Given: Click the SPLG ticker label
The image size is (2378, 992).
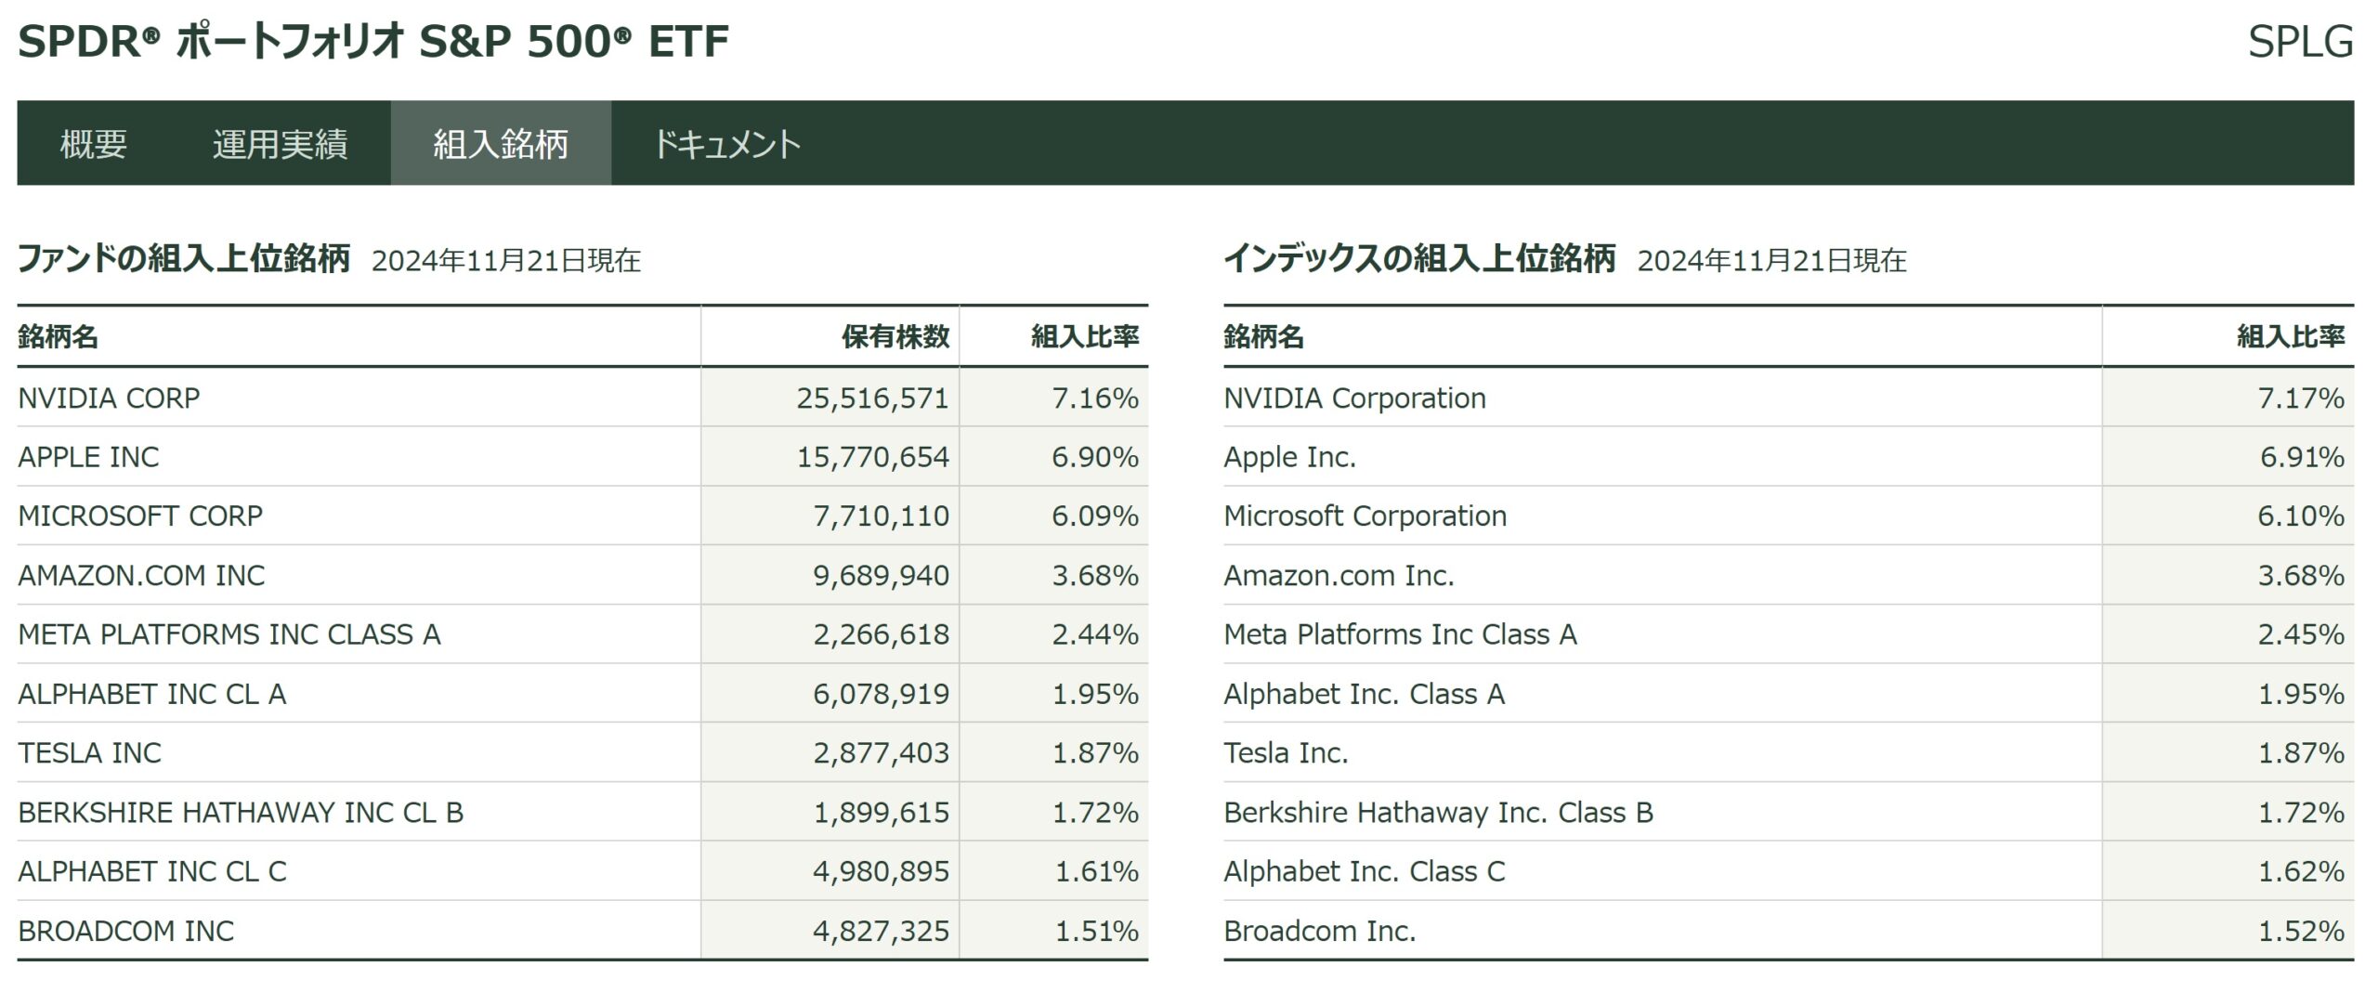Looking at the screenshot, I should 2300,42.
